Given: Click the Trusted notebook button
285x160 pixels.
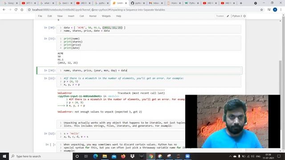Looking at the screenshot, I should coord(220,16).
